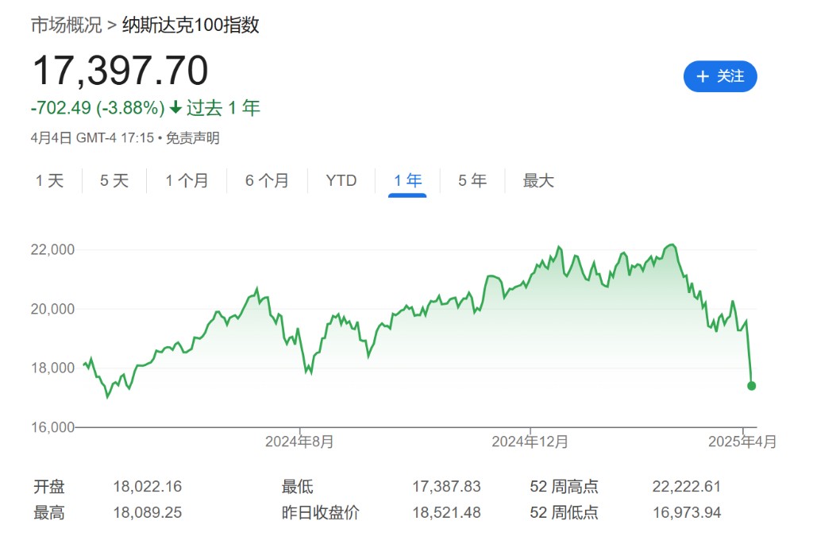The image size is (813, 540).
Task: Click the index value 17,397.70
Action: tap(121, 71)
